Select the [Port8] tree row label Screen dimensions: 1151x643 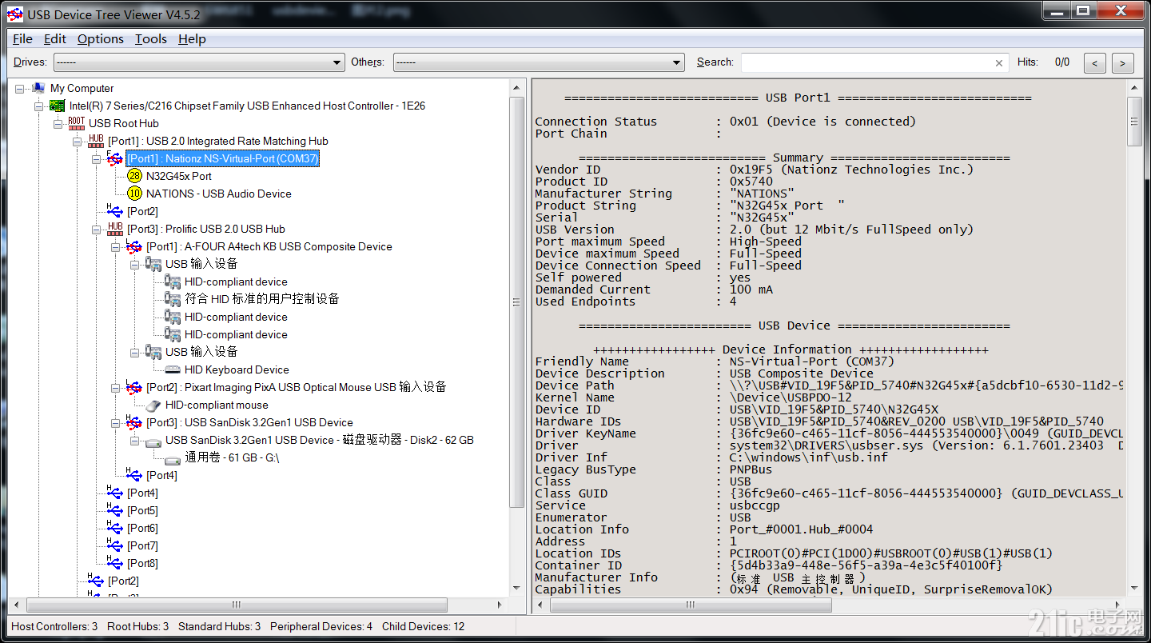tap(142, 563)
